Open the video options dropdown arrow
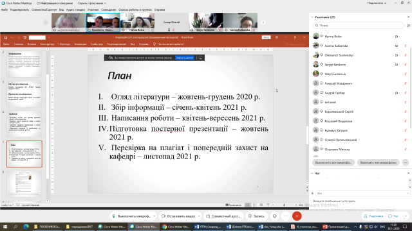The width and height of the screenshot is (412, 231). tap(199, 216)
